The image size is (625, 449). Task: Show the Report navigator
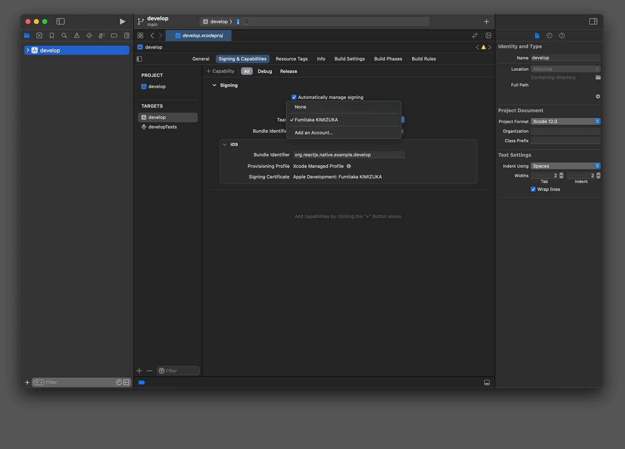coord(127,36)
